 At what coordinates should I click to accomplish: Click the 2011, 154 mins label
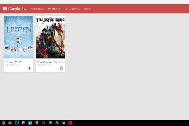click(44, 65)
